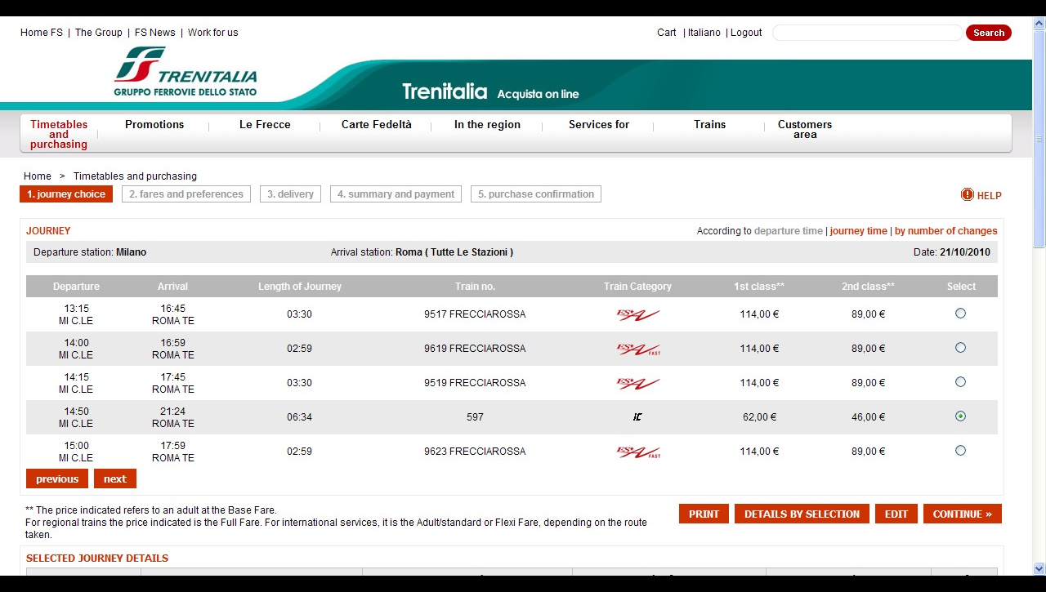Click the Trenitalia logo
This screenshot has height=592, width=1046.
186,71
